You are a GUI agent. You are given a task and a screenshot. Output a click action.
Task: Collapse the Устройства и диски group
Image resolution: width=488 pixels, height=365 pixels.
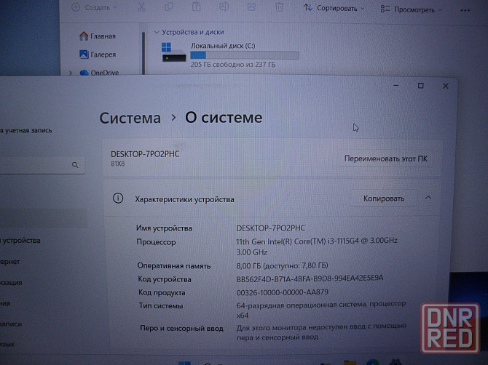pyautogui.click(x=157, y=32)
